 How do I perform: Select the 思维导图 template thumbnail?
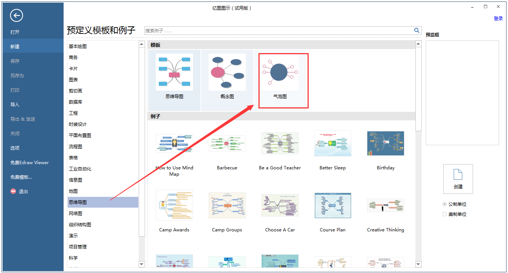click(x=174, y=72)
